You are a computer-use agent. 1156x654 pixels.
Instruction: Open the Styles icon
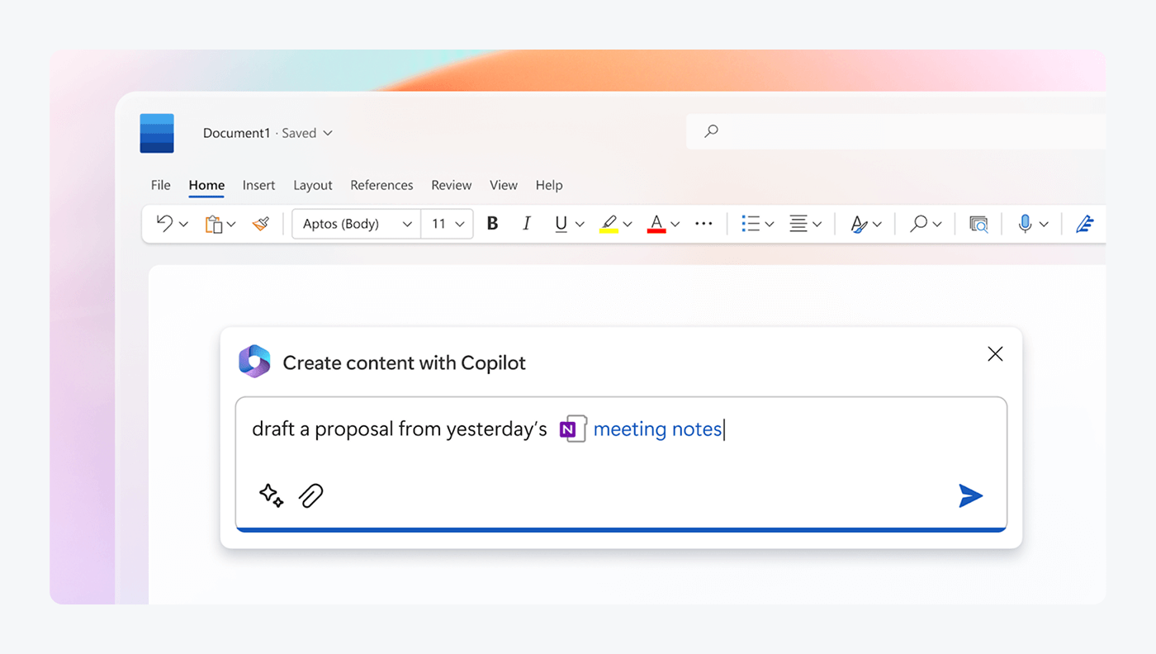859,224
